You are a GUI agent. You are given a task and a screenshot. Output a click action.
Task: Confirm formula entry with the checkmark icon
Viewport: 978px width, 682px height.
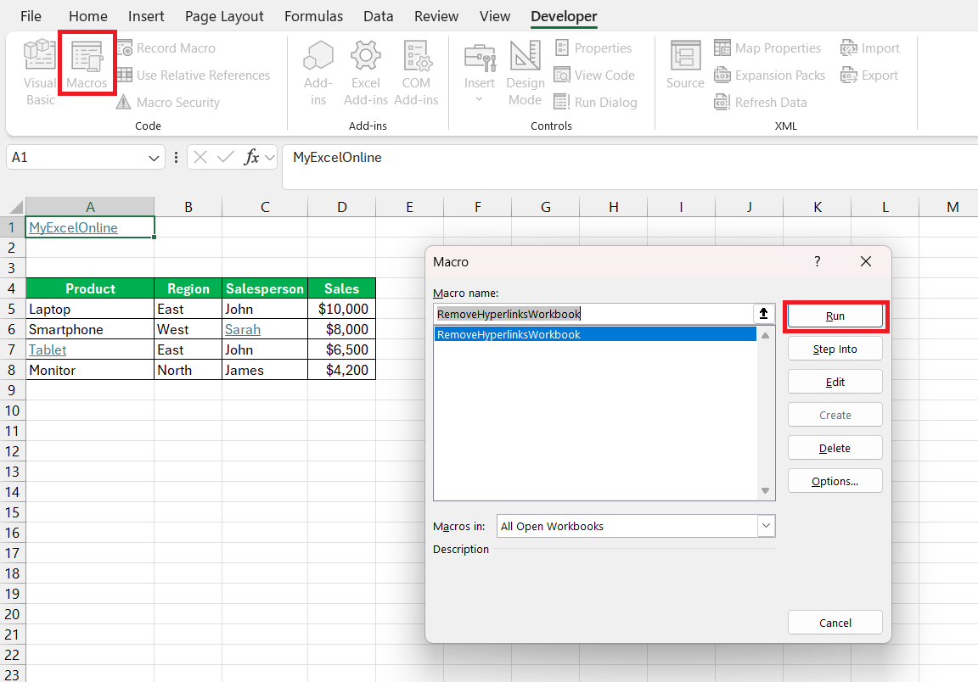225,157
